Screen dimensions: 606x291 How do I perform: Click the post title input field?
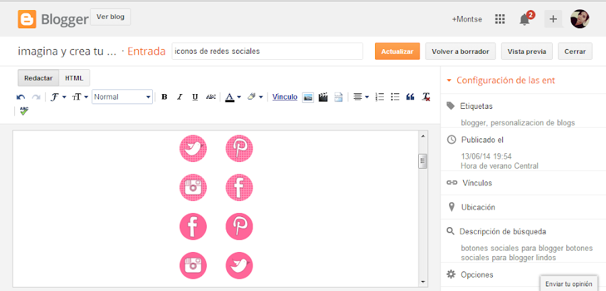(267, 51)
